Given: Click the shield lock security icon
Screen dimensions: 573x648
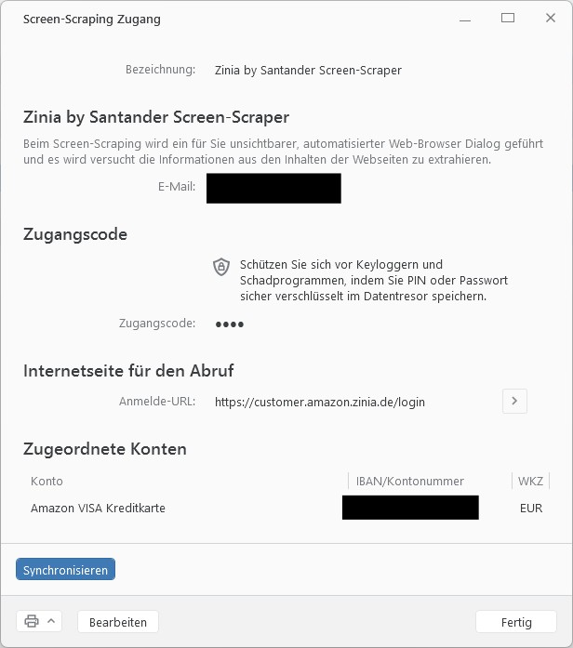Looking at the screenshot, I should tap(221, 267).
